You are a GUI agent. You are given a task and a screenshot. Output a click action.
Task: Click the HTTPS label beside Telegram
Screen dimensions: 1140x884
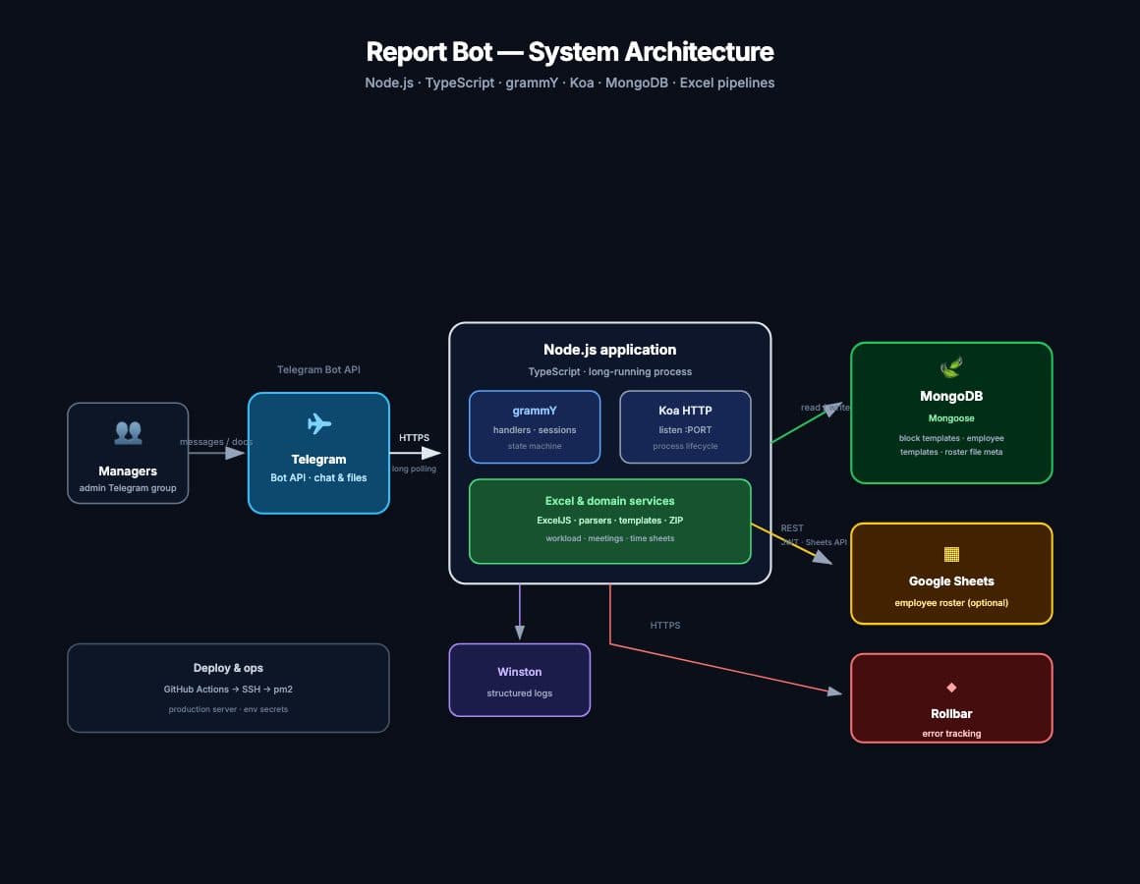click(x=414, y=438)
